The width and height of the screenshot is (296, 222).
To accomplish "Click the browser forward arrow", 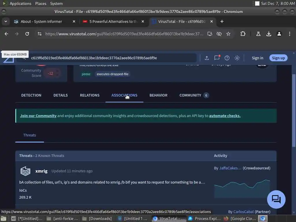I will pos(16,34).
